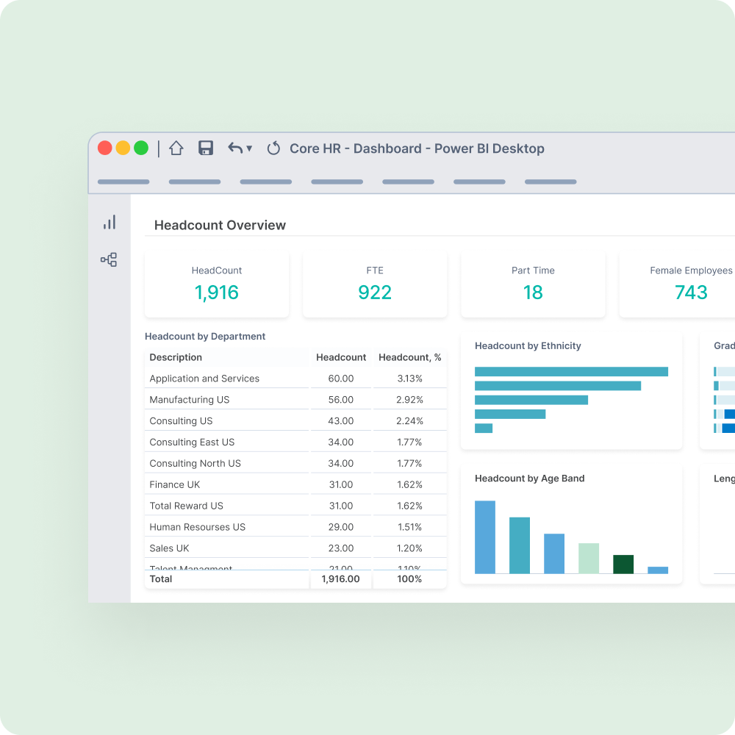The height and width of the screenshot is (735, 735).
Task: Click the Home icon in the title bar
Action: click(176, 148)
